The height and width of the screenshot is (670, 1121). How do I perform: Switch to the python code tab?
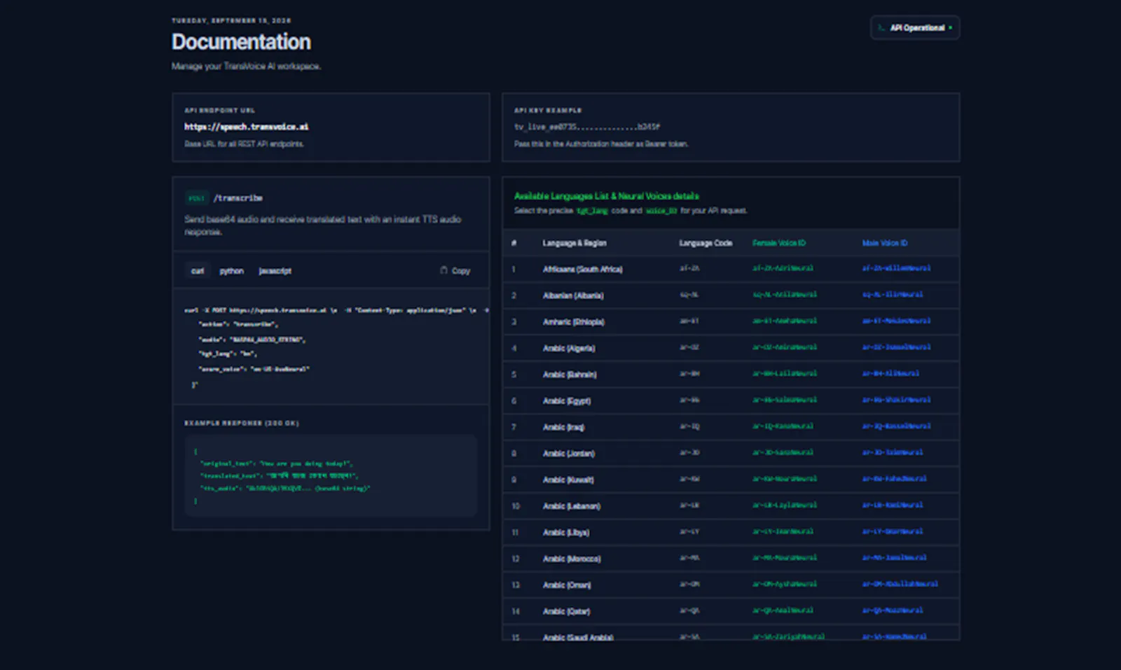tap(231, 271)
